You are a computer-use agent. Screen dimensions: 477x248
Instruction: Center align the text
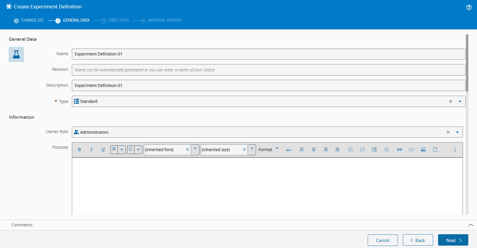314,150
